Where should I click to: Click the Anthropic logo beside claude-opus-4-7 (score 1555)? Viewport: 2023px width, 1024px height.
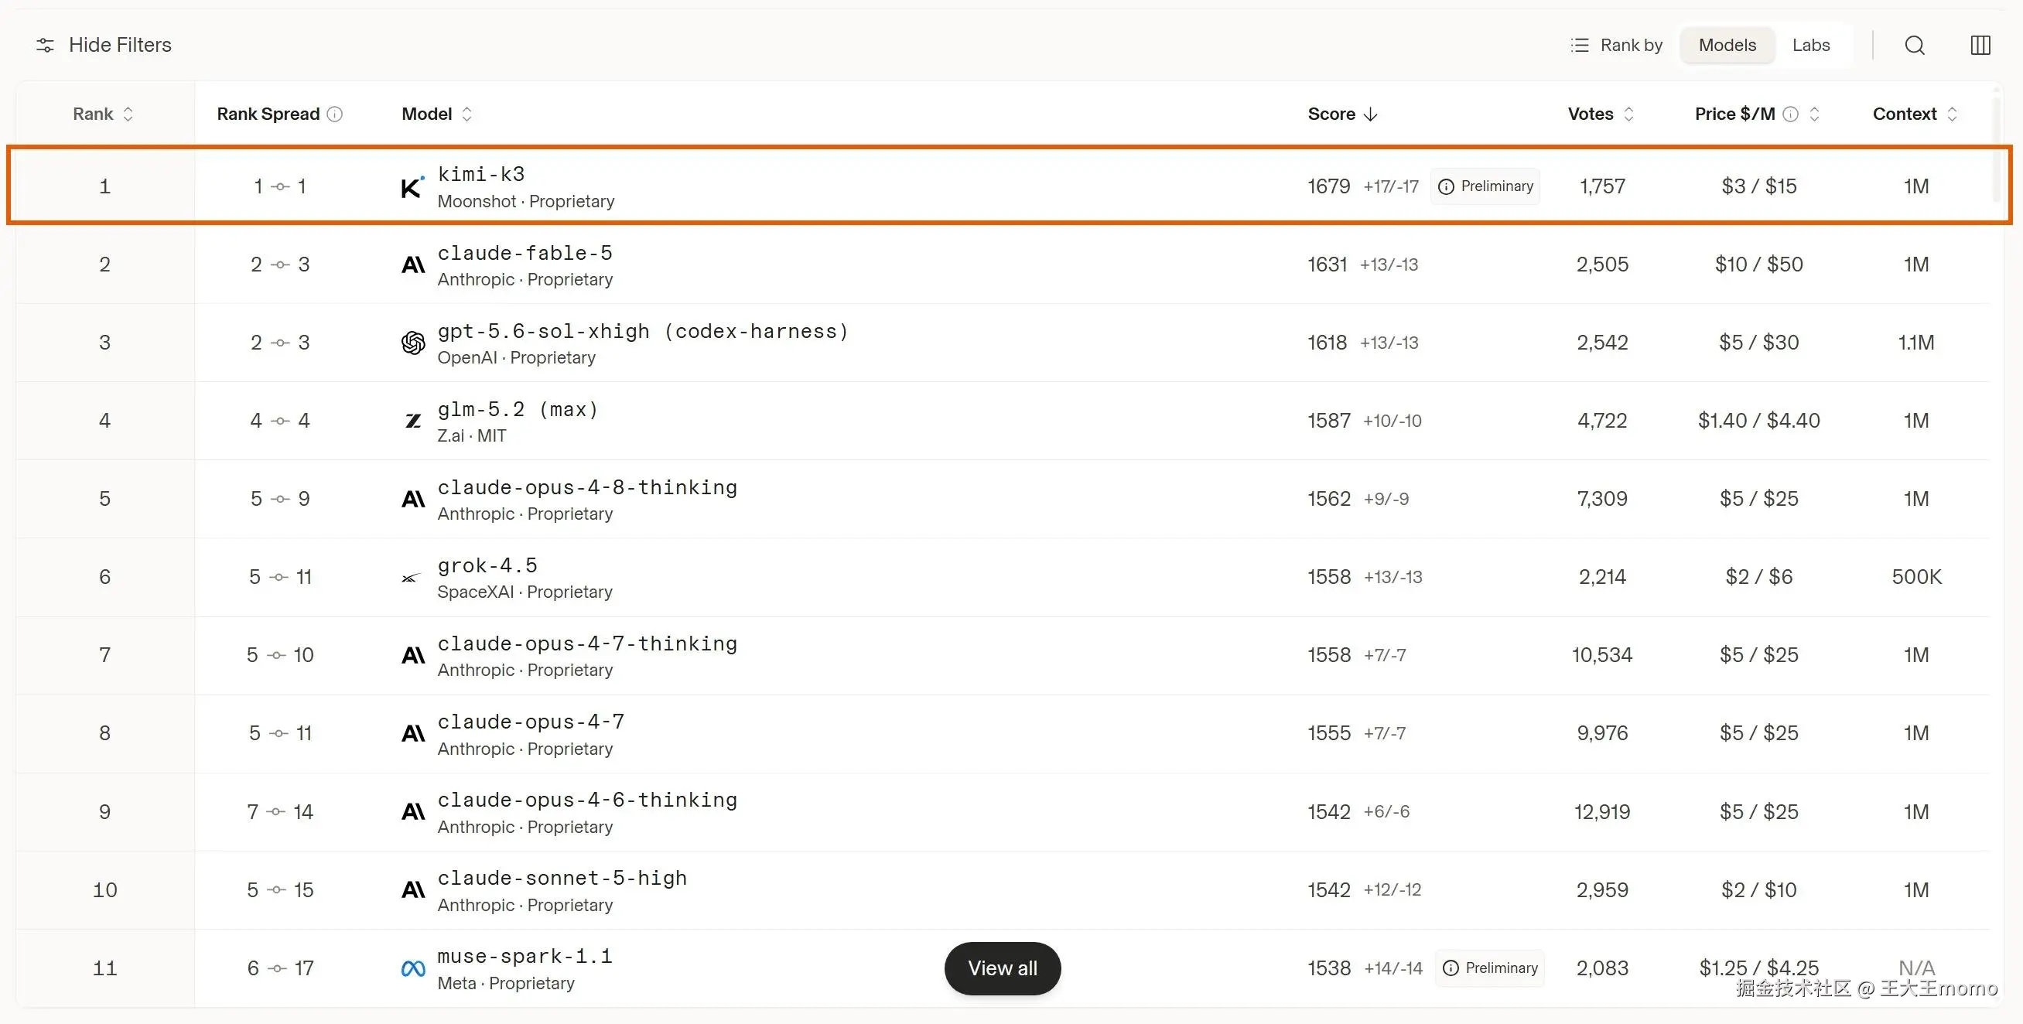click(413, 734)
